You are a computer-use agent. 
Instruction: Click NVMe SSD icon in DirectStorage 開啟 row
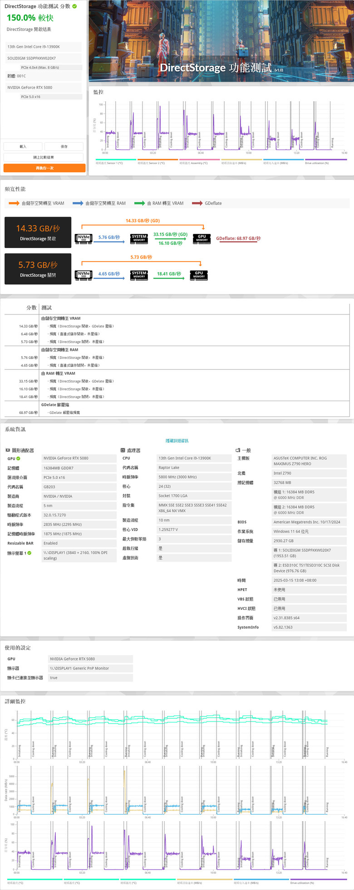[x=84, y=239]
